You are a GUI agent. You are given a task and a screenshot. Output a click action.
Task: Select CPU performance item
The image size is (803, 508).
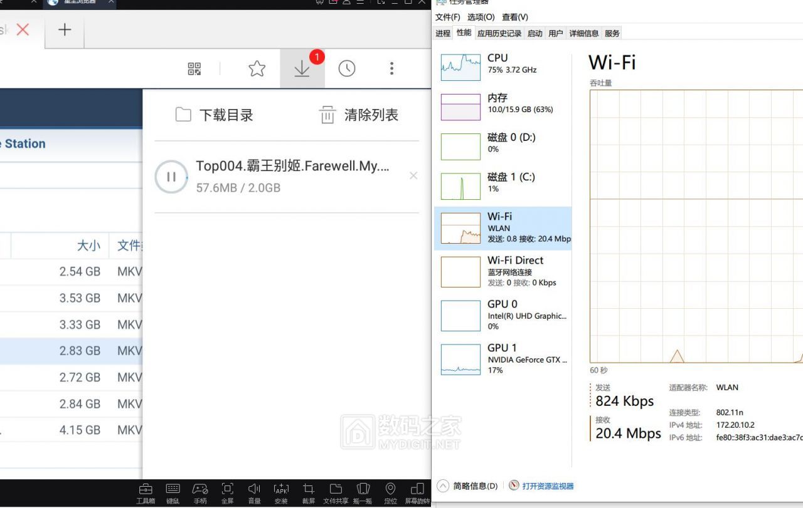(x=503, y=67)
